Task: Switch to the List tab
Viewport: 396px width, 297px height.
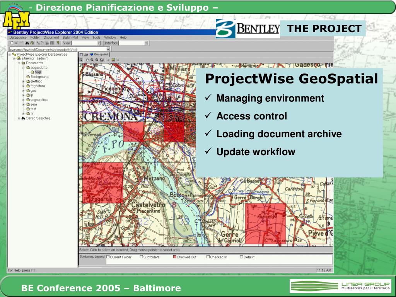Action: click(x=84, y=55)
